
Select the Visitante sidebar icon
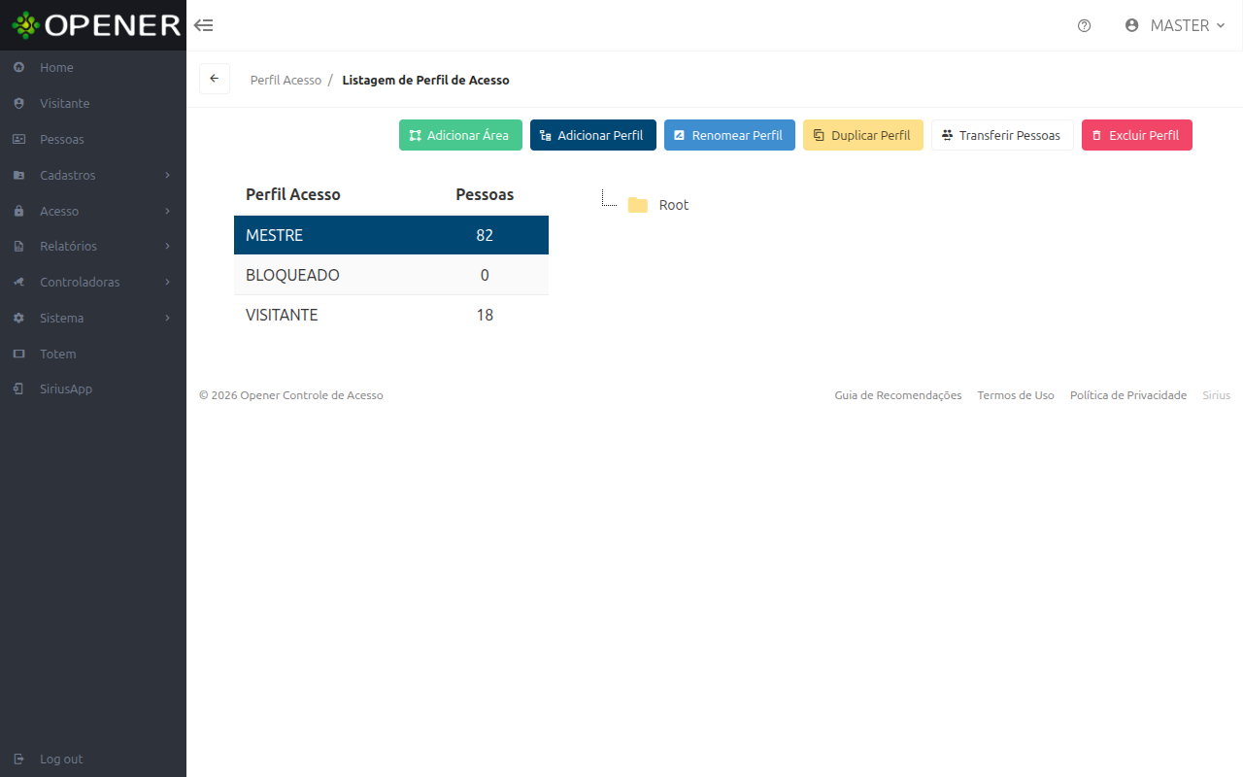[19, 104]
